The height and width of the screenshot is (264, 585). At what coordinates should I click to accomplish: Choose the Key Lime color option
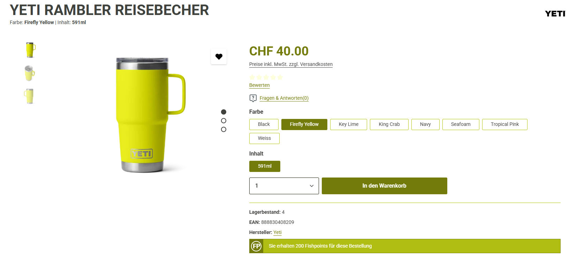coord(349,125)
